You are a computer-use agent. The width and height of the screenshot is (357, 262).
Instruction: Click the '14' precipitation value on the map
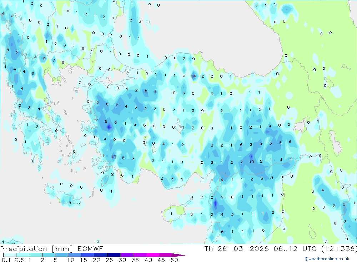pos(193,76)
